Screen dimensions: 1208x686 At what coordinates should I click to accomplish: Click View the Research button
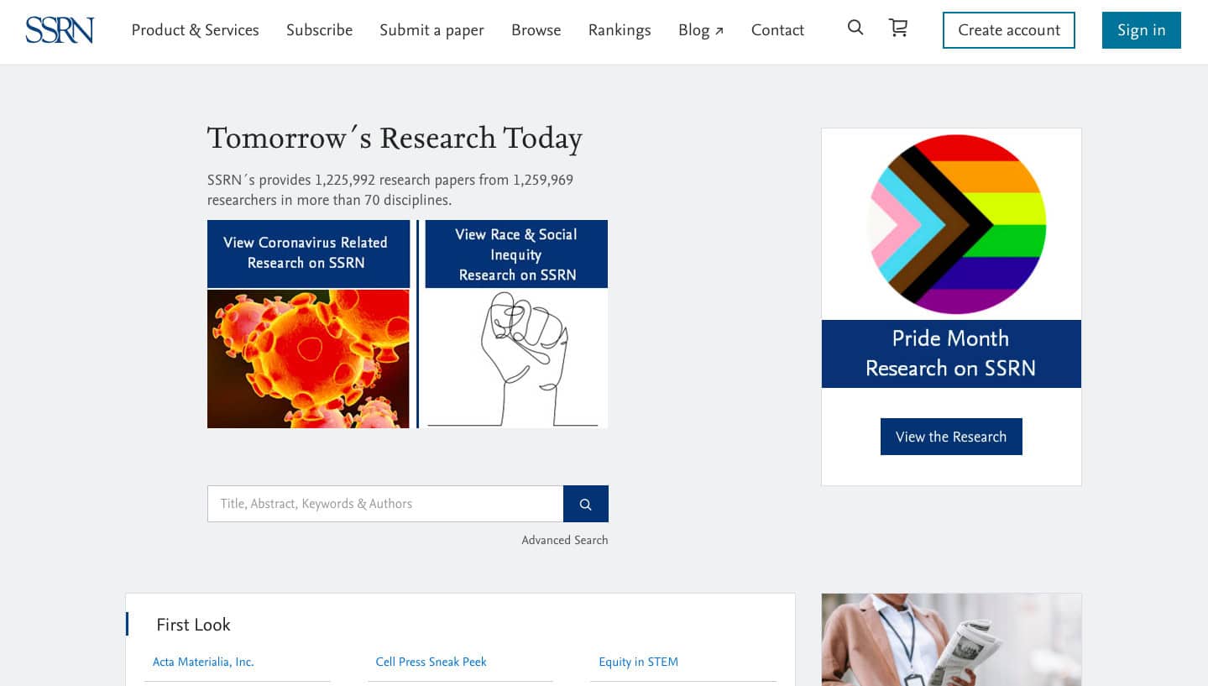951,437
